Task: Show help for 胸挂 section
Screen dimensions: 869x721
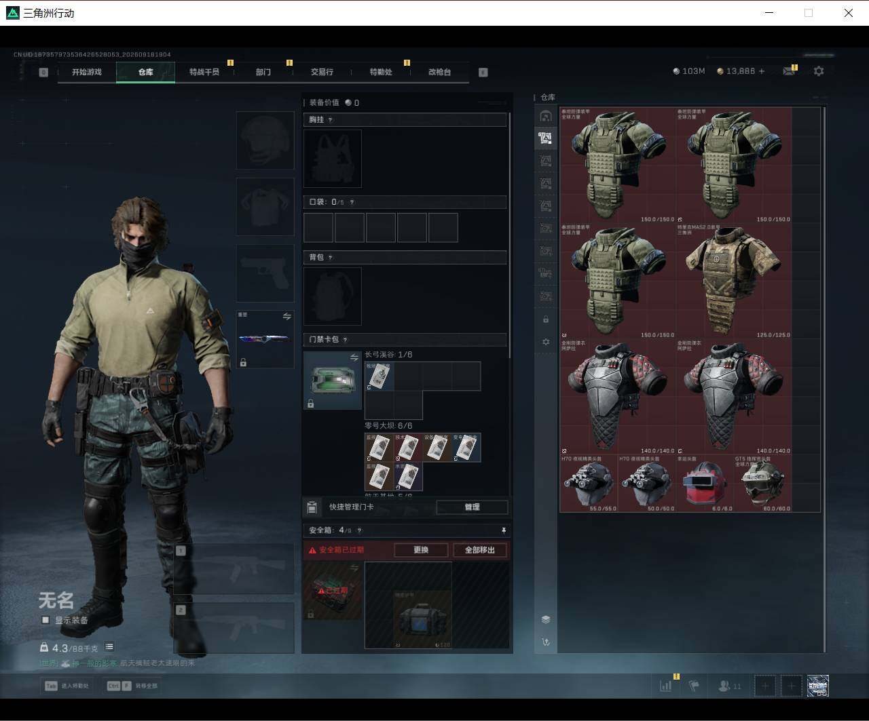Action: coord(331,120)
